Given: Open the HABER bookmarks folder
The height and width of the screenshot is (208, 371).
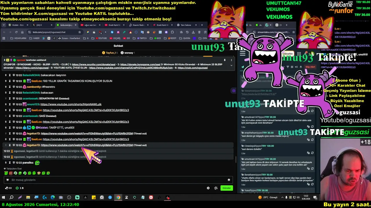Looking at the screenshot, I should click(34, 38).
